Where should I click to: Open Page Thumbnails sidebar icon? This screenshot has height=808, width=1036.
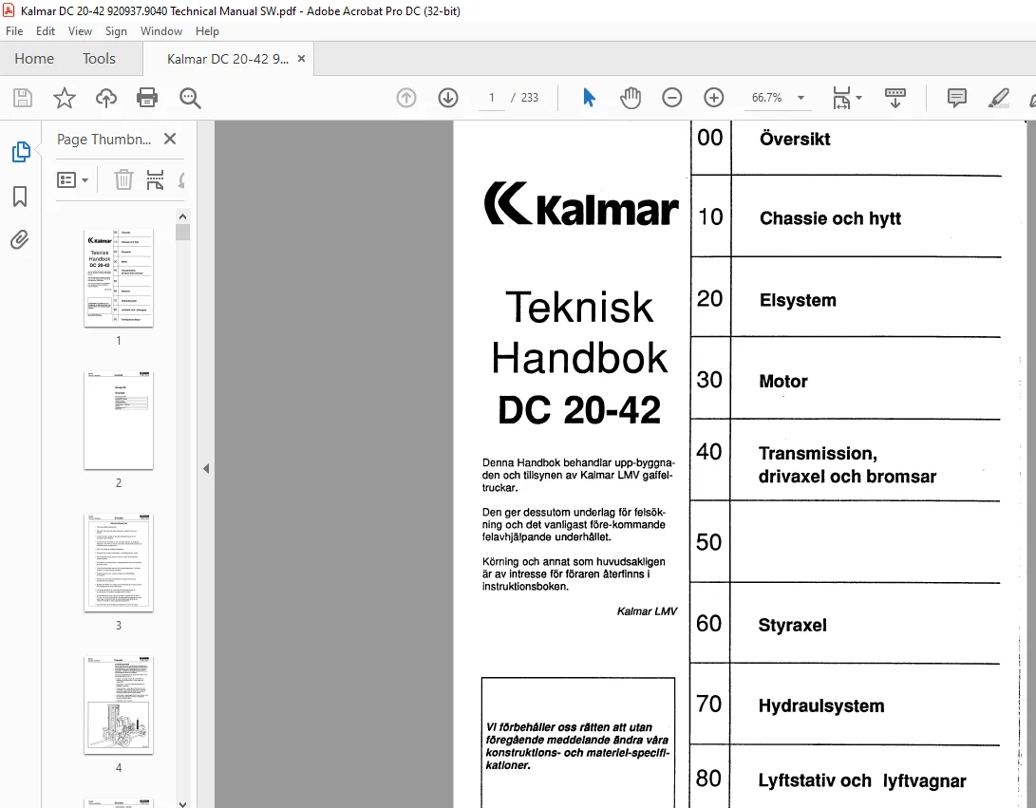21,152
